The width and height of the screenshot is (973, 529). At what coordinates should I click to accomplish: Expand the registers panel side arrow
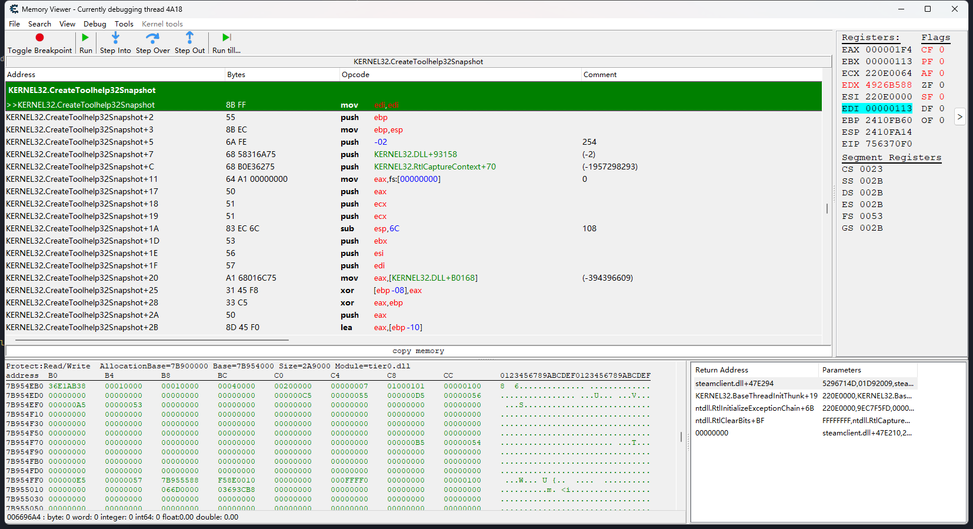959,117
